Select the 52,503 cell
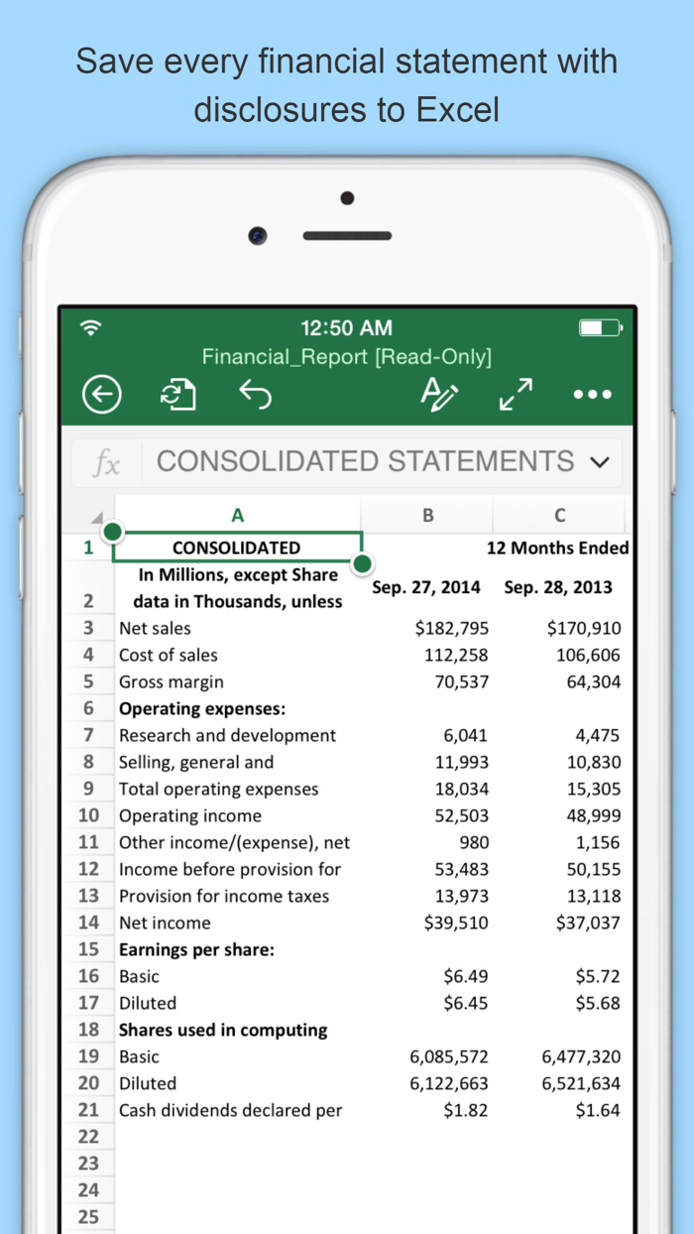The image size is (694, 1234). pyautogui.click(x=461, y=815)
